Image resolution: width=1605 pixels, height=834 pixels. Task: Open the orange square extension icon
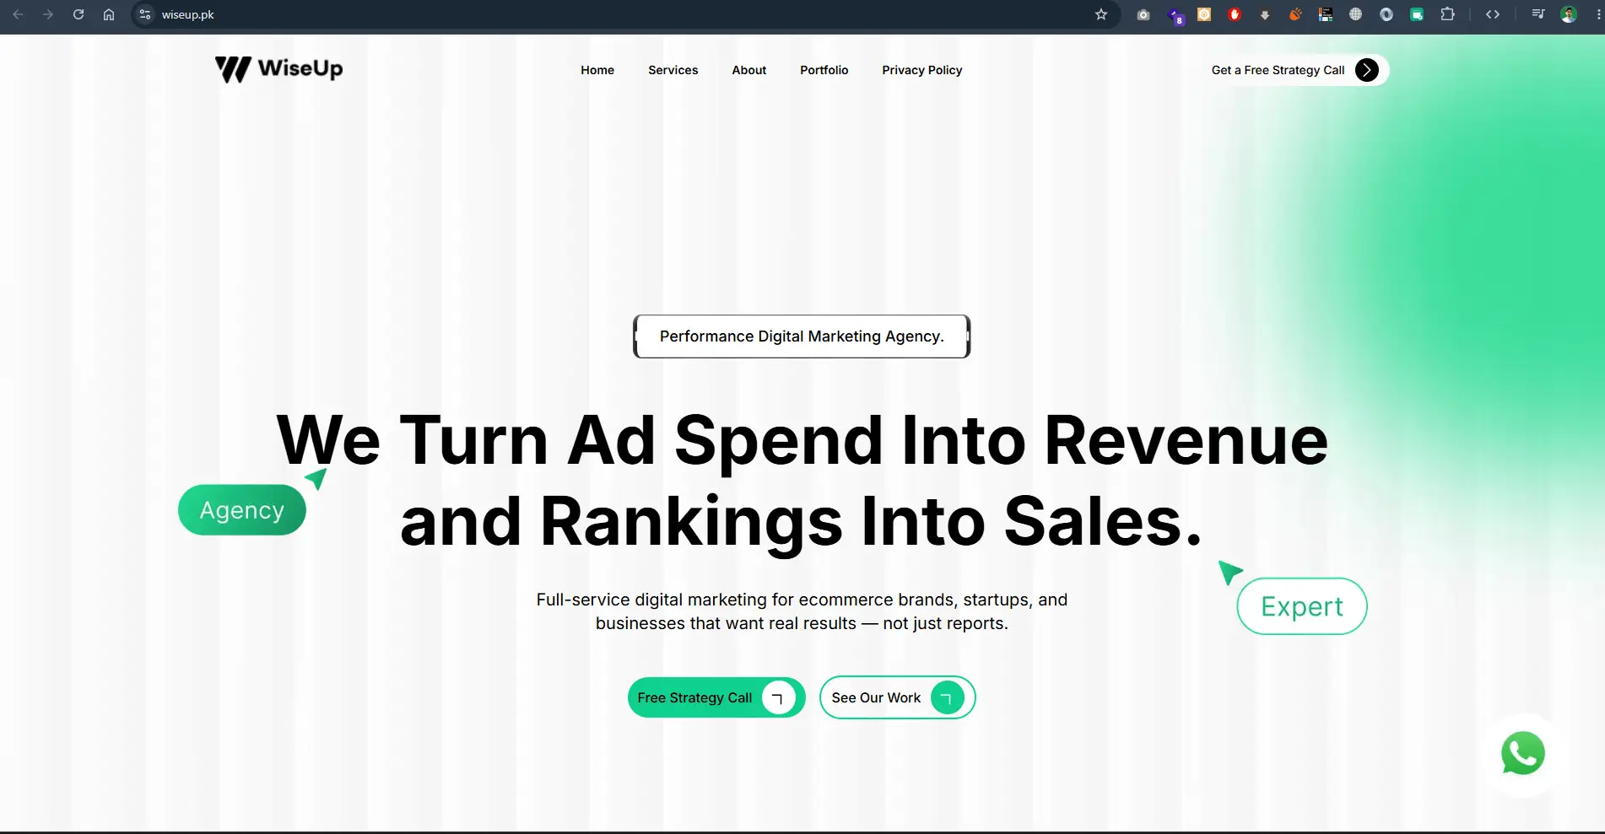(1204, 14)
